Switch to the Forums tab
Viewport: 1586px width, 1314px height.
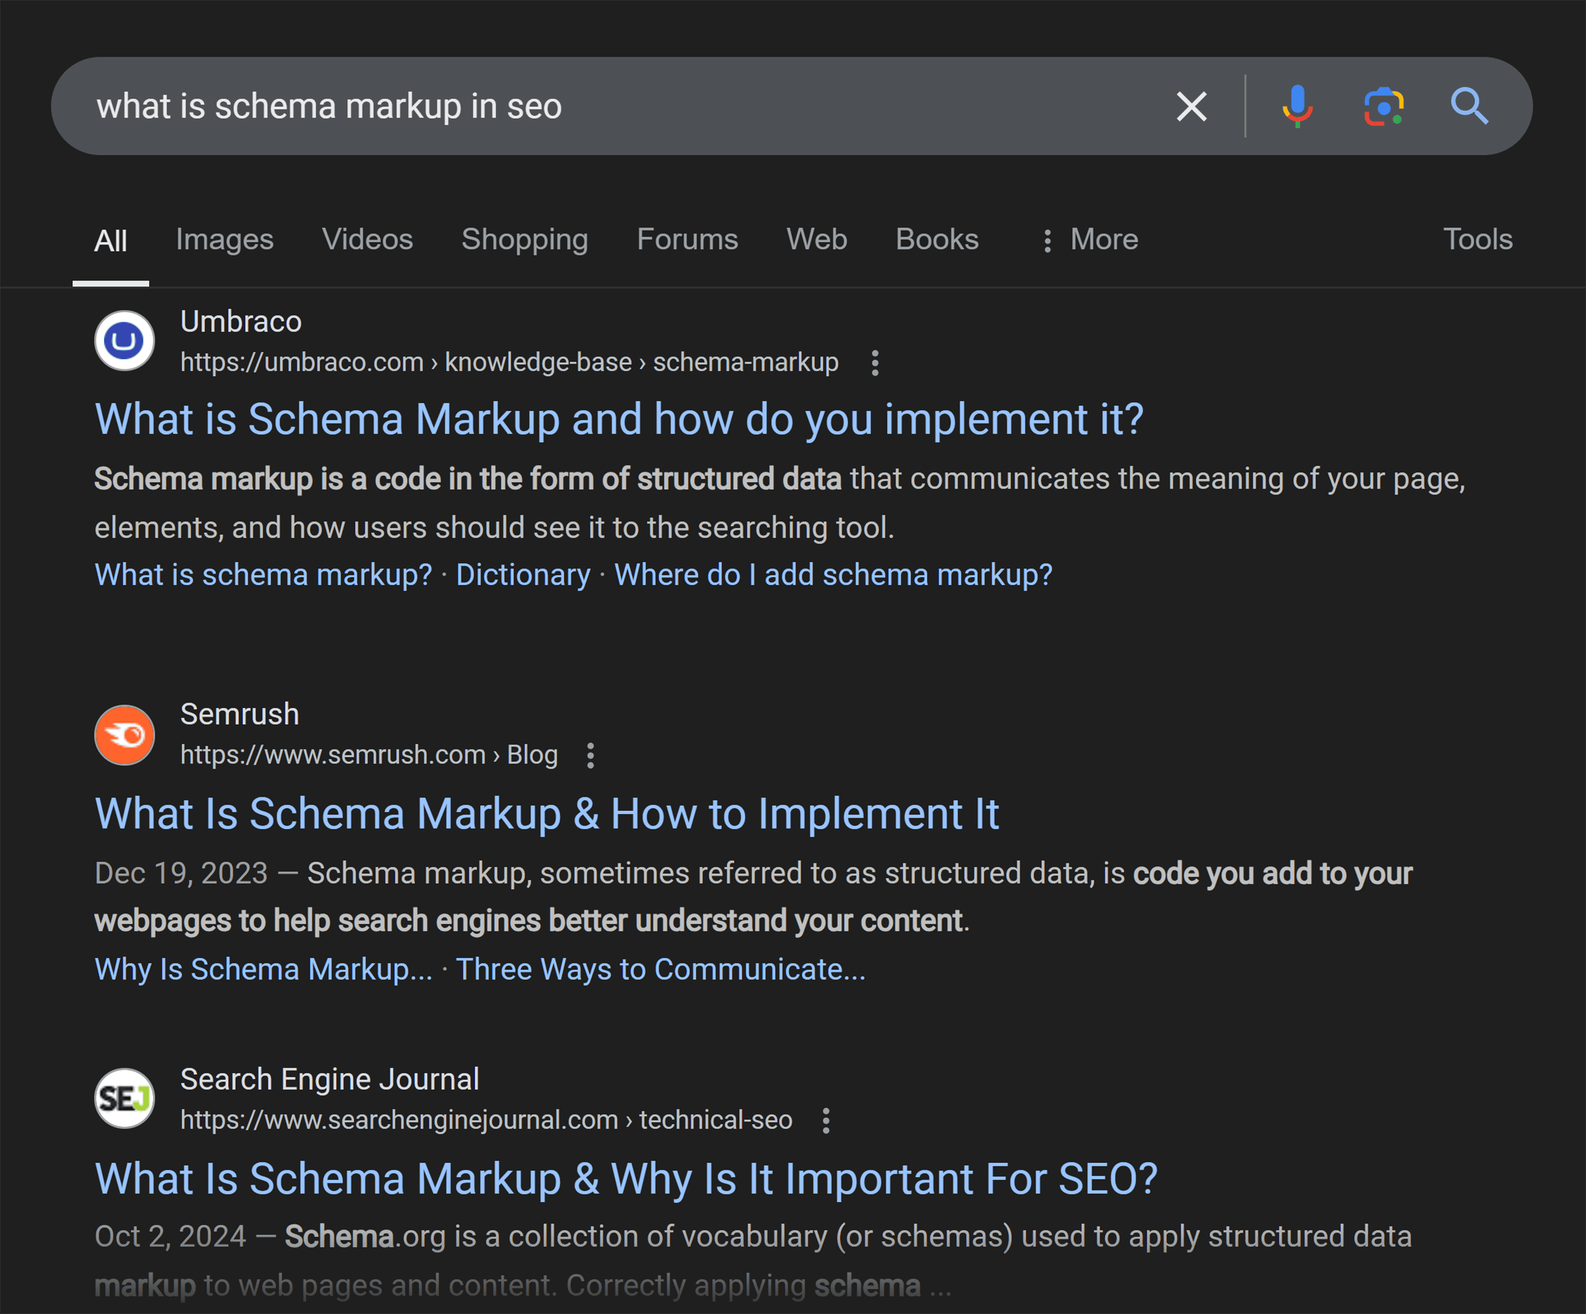(x=687, y=239)
